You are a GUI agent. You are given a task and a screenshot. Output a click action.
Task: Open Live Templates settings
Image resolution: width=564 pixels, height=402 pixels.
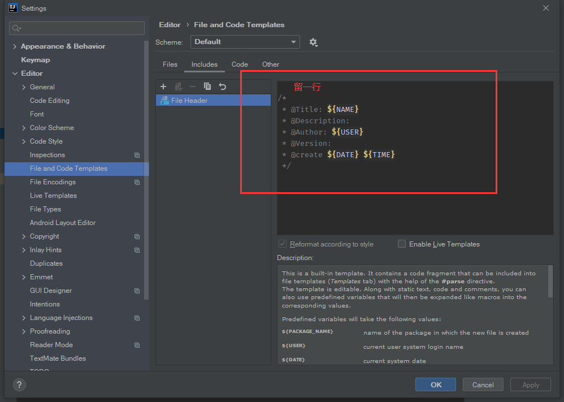click(x=53, y=196)
